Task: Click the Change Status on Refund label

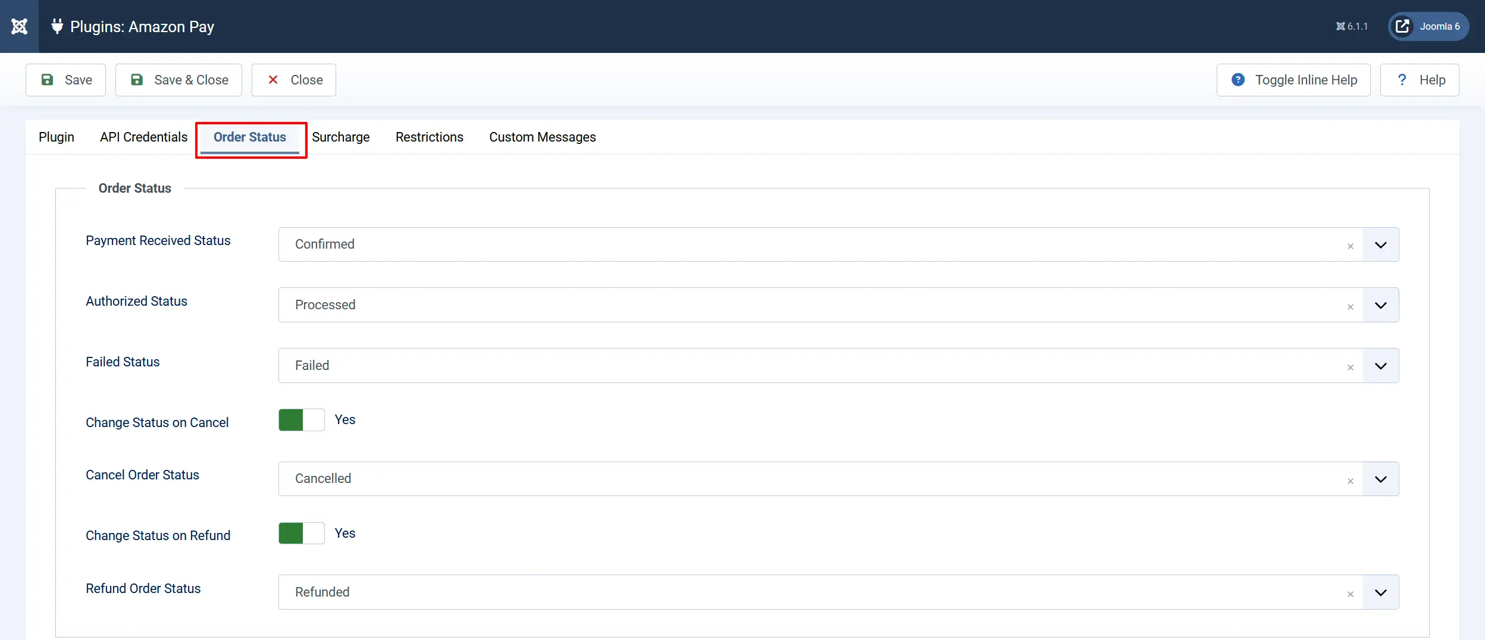Action: [158, 535]
